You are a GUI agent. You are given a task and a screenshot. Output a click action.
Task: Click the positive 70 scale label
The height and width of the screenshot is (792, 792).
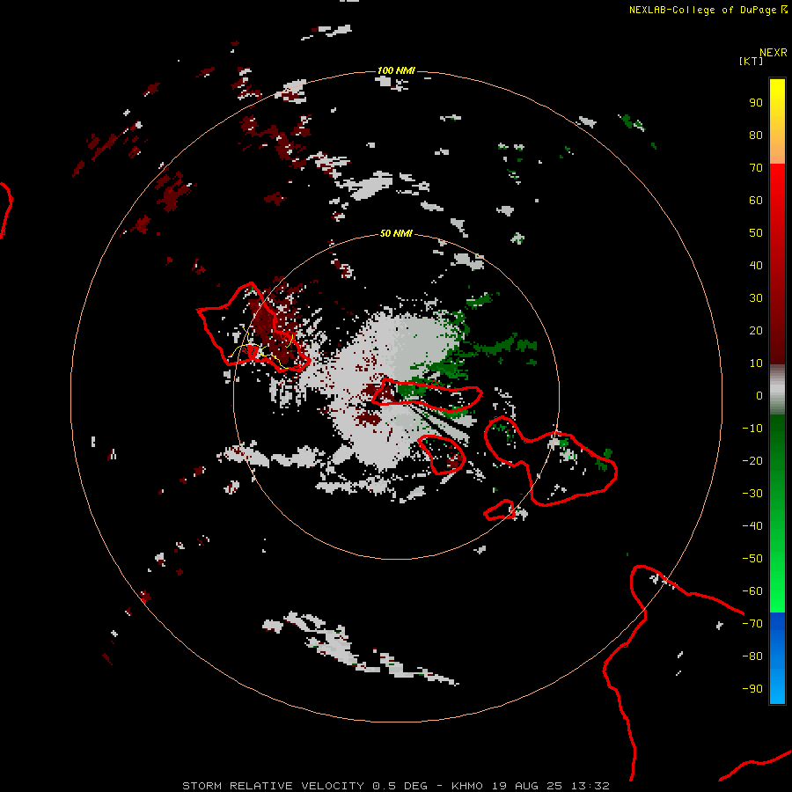pos(756,168)
